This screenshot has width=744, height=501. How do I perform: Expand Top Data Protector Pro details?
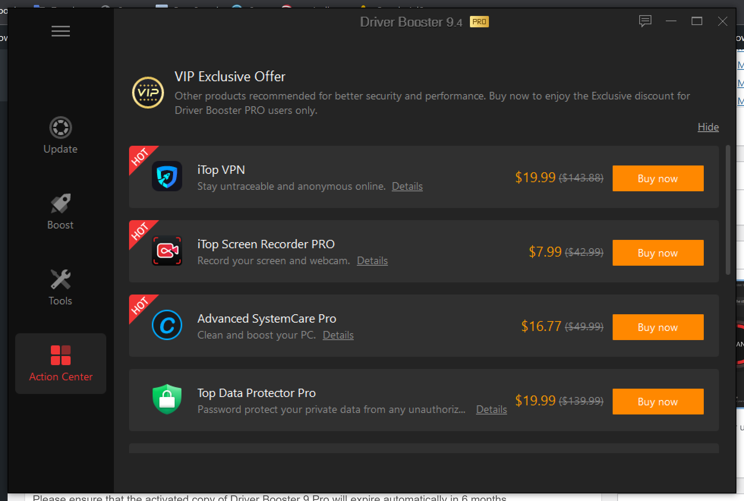point(490,409)
